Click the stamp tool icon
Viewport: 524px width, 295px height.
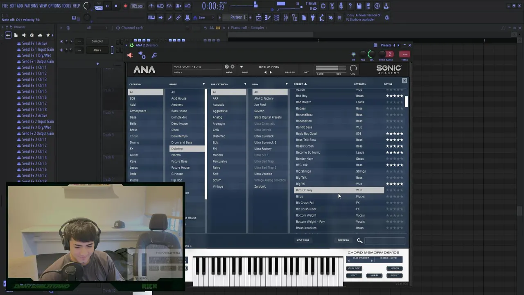(187, 18)
